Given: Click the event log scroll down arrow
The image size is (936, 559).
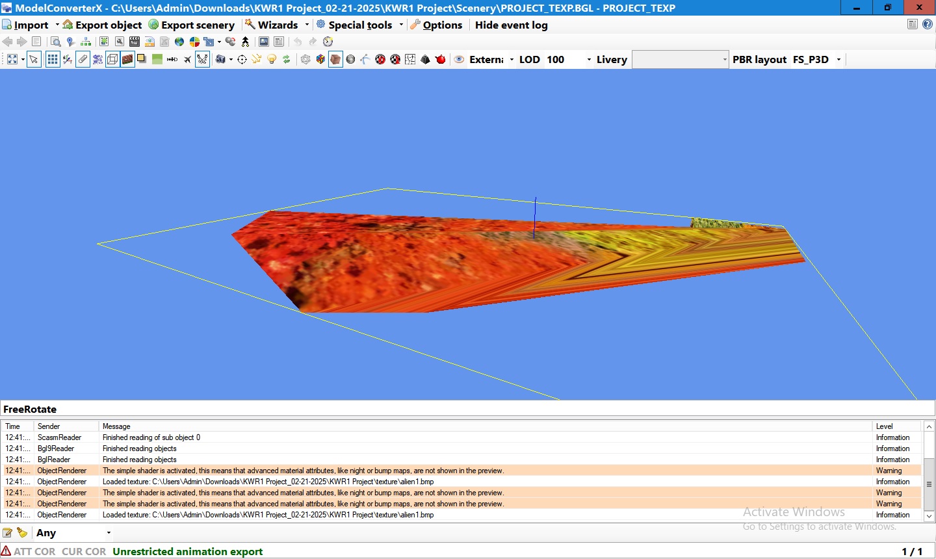Looking at the screenshot, I should [929, 516].
